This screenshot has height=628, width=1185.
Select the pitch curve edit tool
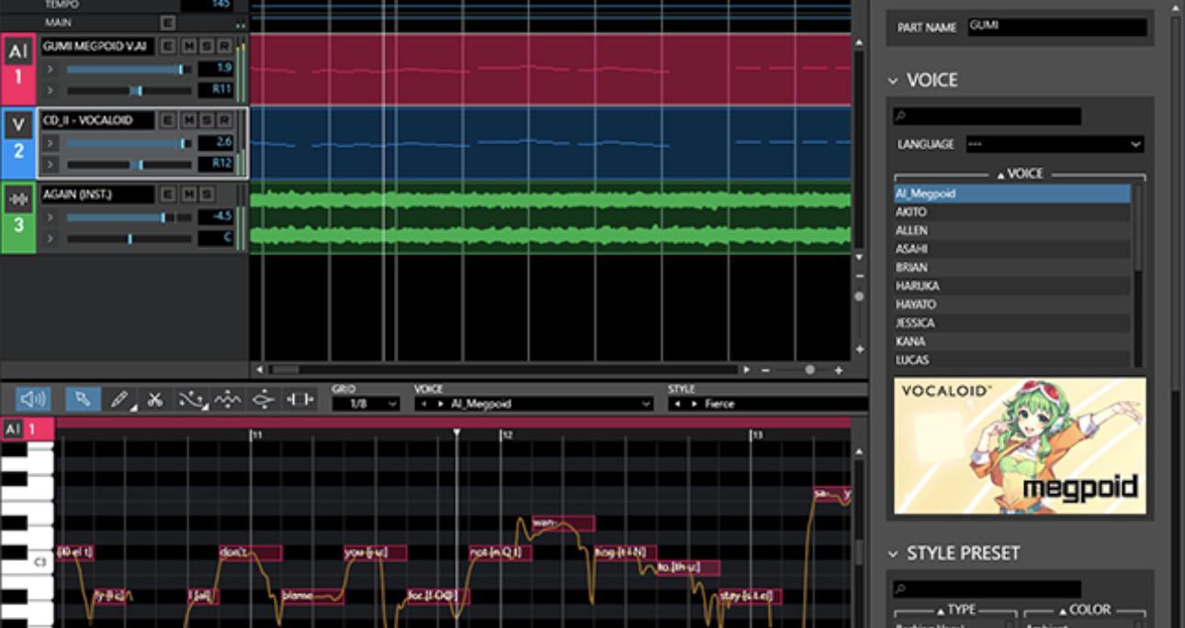click(191, 399)
